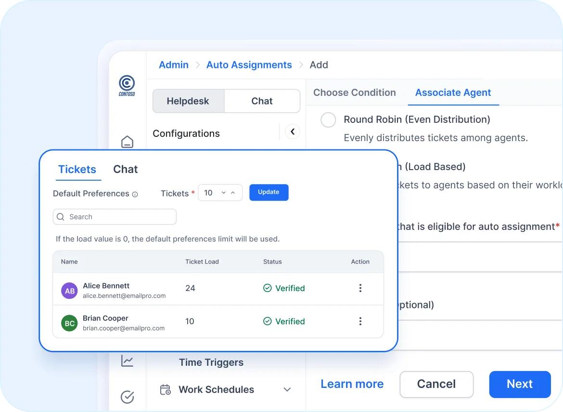Go to Admin breadcrumb
563x412 pixels.
click(x=174, y=65)
